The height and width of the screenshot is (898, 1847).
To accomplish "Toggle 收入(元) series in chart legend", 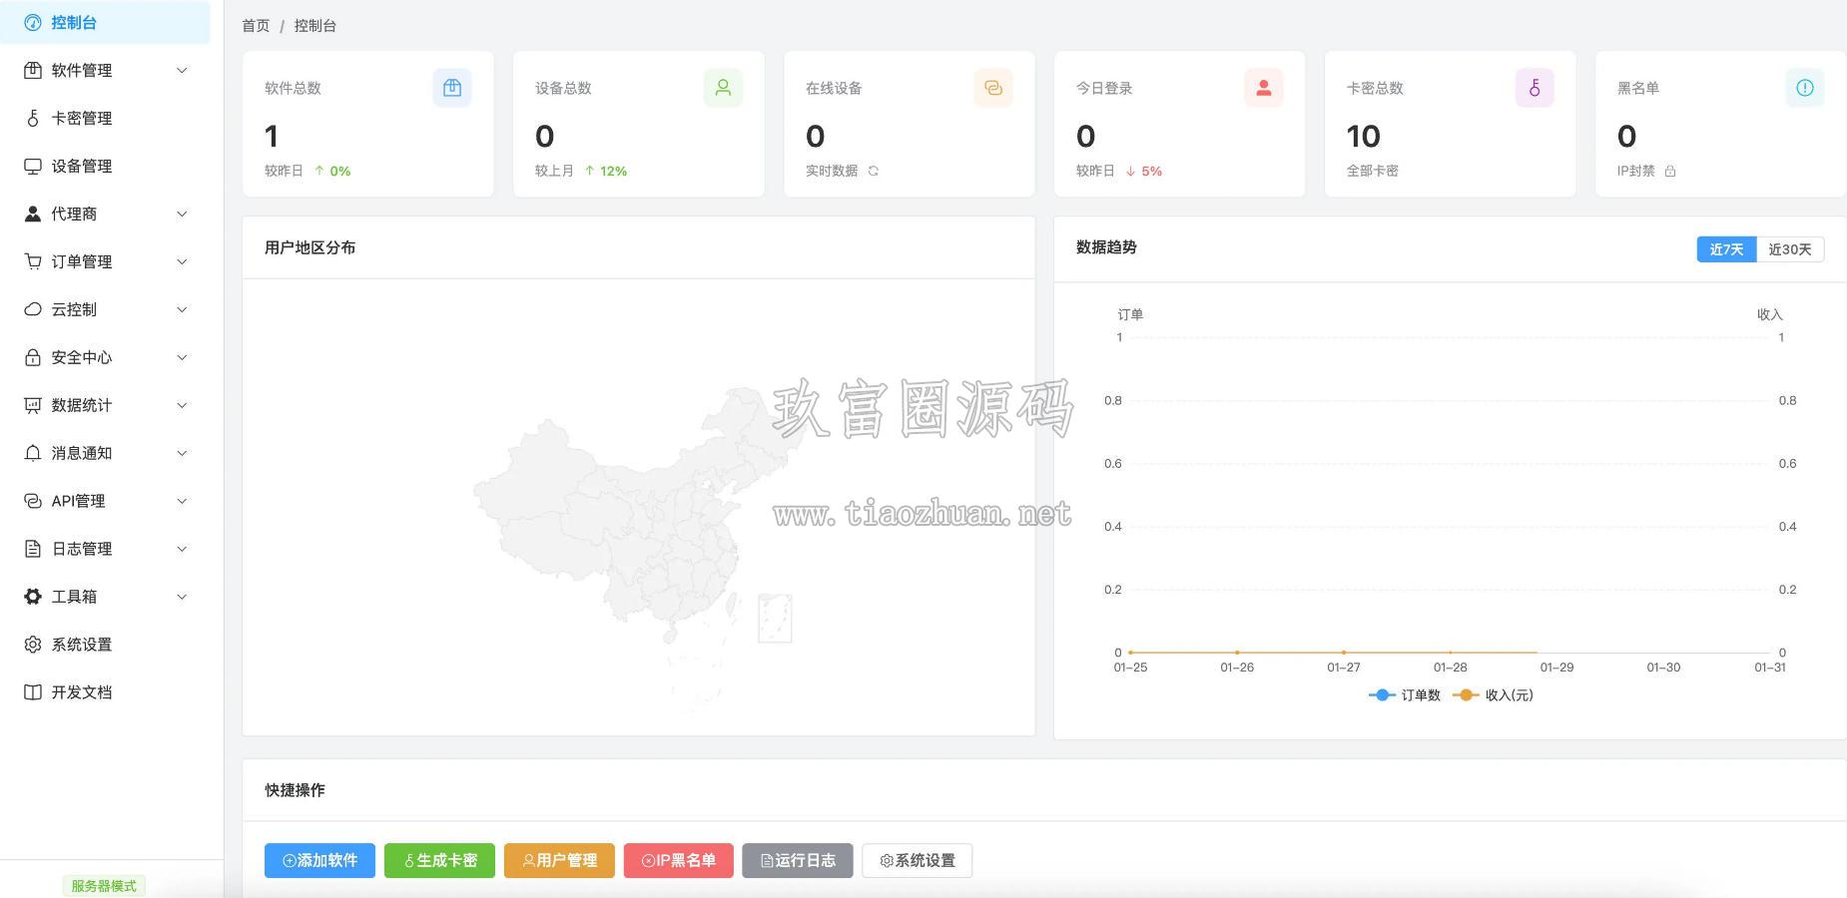I will click(x=1494, y=695).
